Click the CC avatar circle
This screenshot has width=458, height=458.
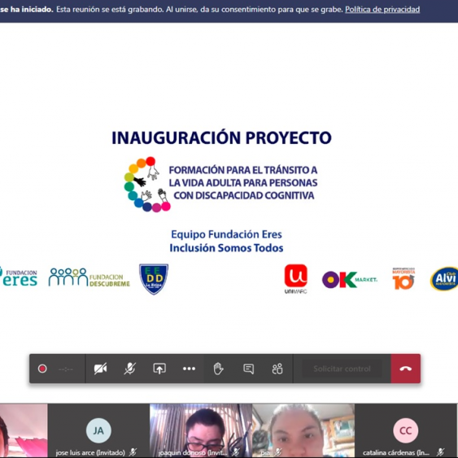pos(405,430)
